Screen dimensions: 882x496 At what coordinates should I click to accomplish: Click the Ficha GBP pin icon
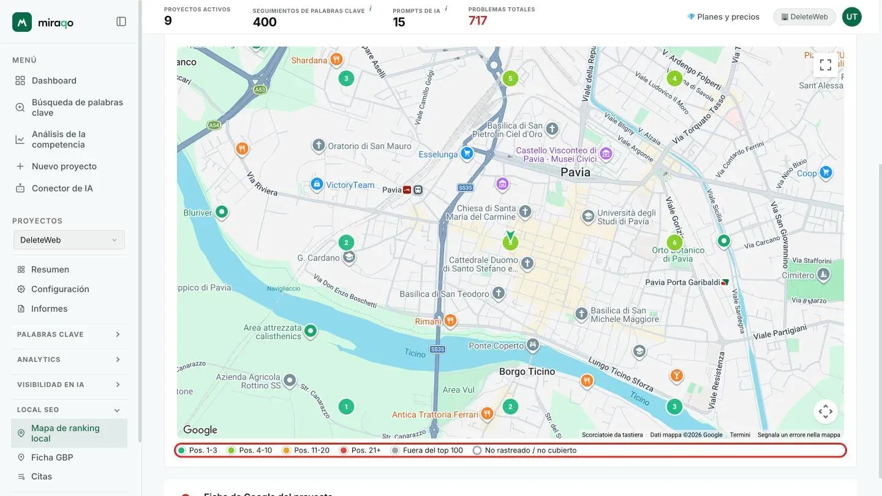(x=21, y=457)
